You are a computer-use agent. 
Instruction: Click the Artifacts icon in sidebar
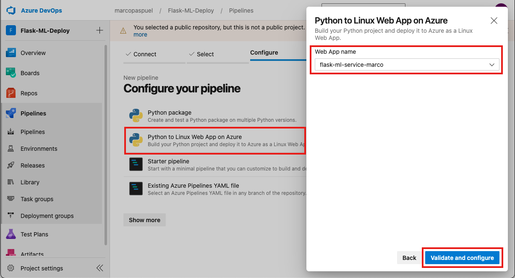click(x=11, y=253)
